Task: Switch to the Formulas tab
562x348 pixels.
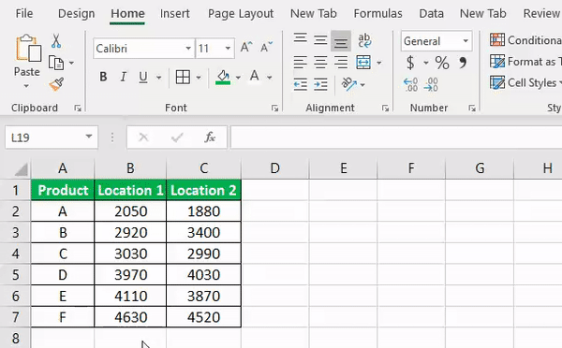Action: coord(377,14)
